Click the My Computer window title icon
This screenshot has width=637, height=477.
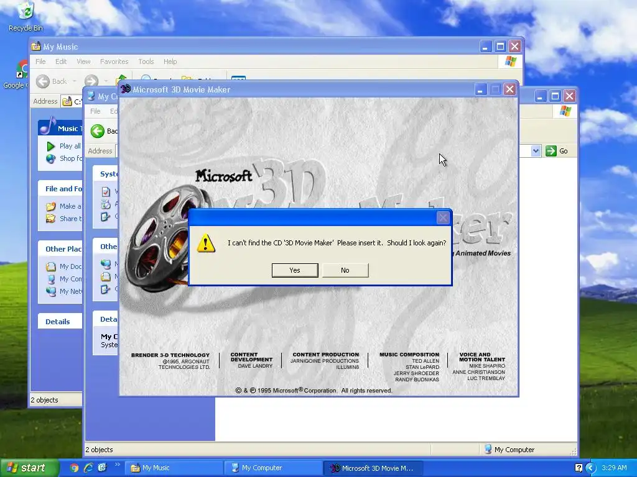pyautogui.click(x=91, y=96)
